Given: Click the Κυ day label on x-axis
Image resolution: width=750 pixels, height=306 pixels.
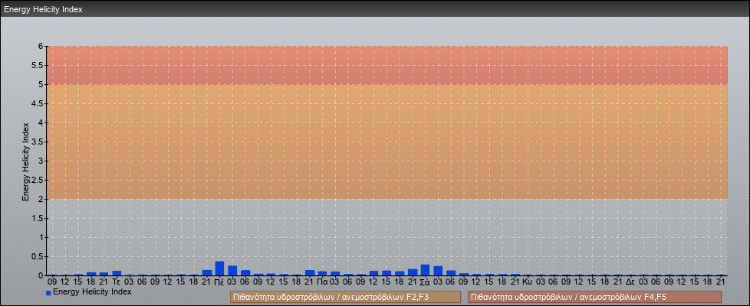Looking at the screenshot, I should click(x=528, y=282).
